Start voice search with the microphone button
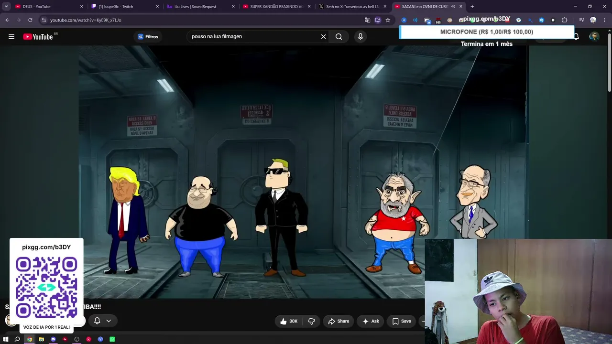The width and height of the screenshot is (612, 344). [361, 37]
